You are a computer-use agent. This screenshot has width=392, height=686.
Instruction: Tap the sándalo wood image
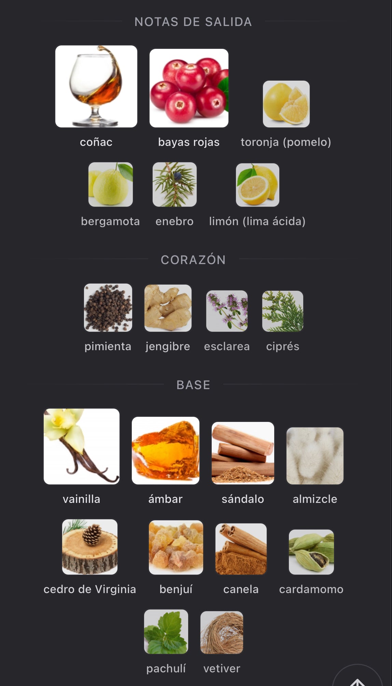(x=243, y=453)
